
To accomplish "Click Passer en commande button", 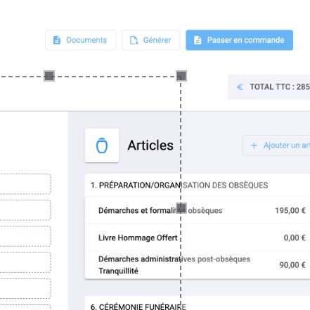I will pyautogui.click(x=239, y=40).
